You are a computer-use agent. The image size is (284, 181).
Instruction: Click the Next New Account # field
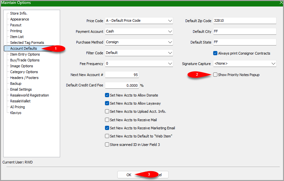122,75
